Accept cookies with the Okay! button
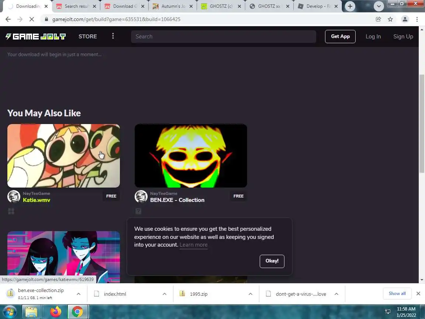This screenshot has width=425, height=319. 272,261
